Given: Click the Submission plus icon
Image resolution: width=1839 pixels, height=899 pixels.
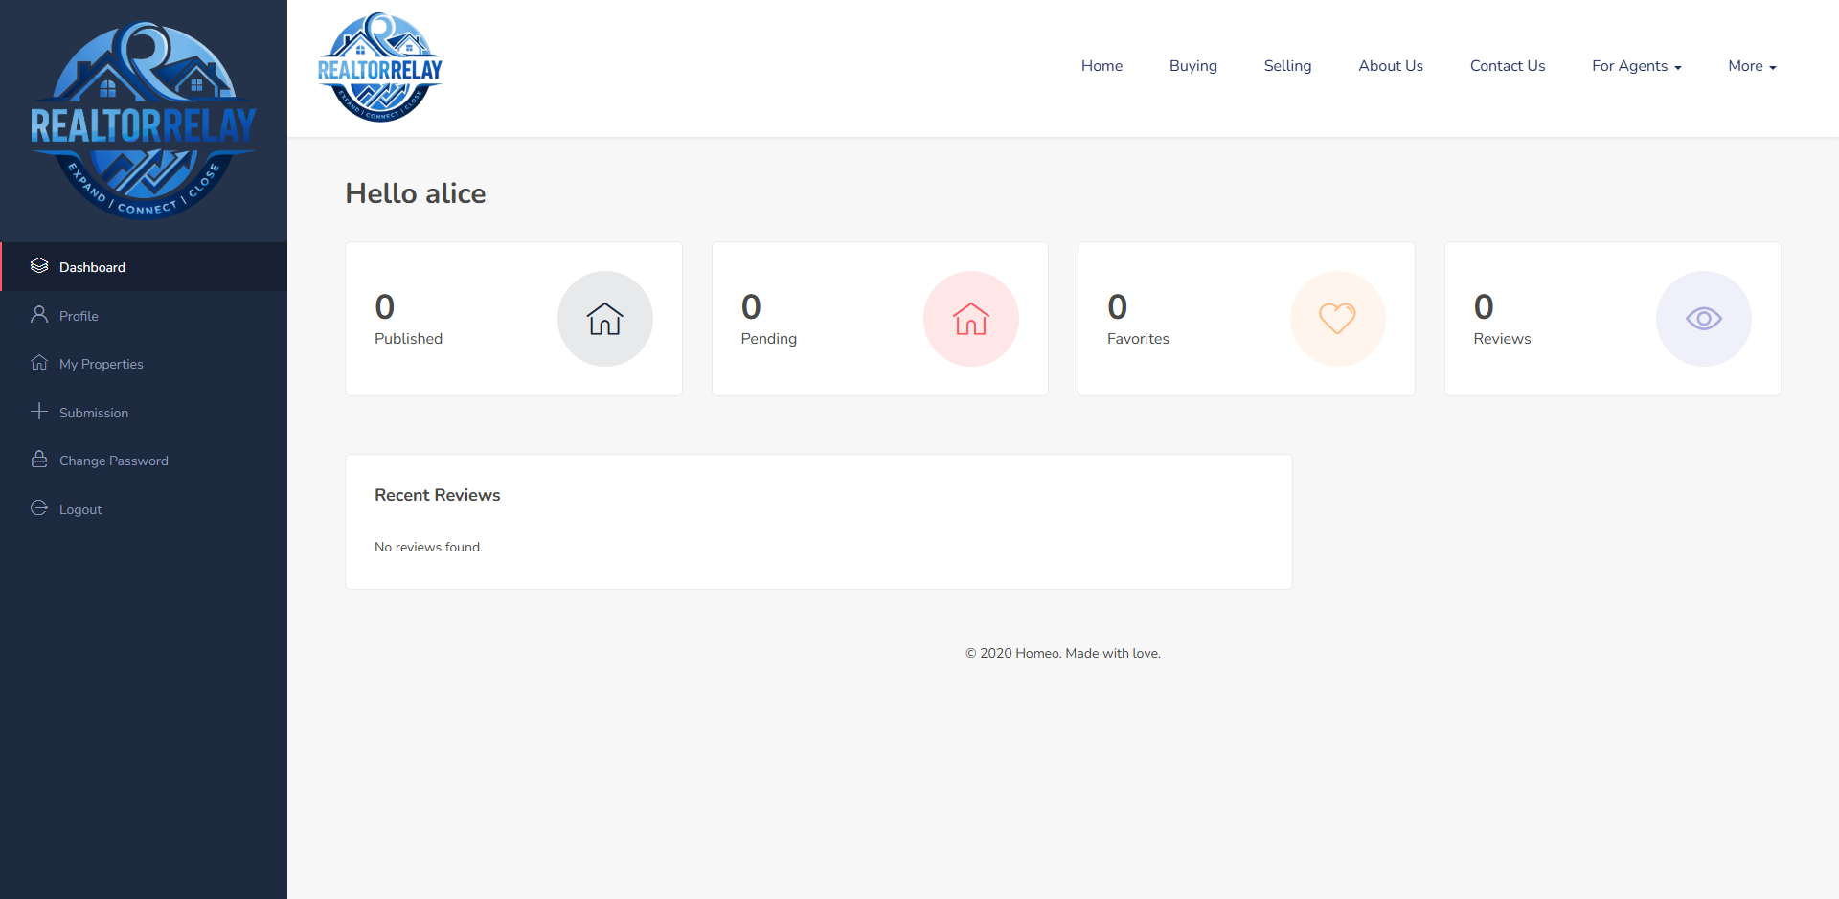Looking at the screenshot, I should pyautogui.click(x=39, y=412).
